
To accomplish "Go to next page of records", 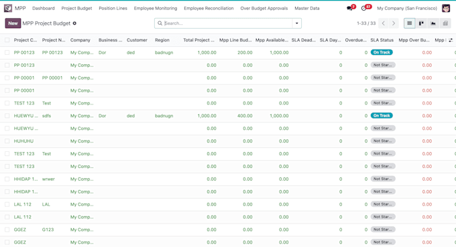I will 394,23.
